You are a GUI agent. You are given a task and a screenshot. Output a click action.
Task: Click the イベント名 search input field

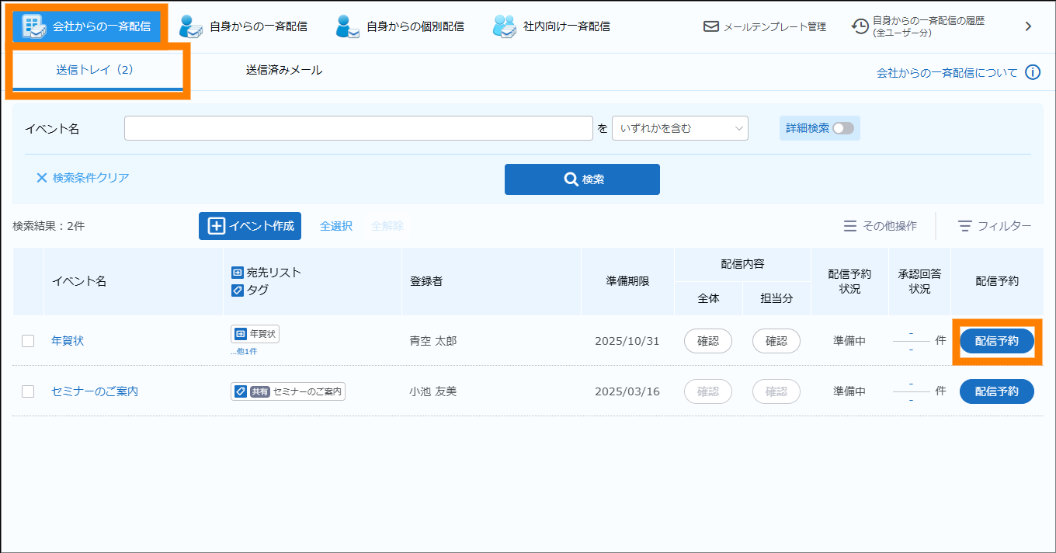tap(359, 128)
